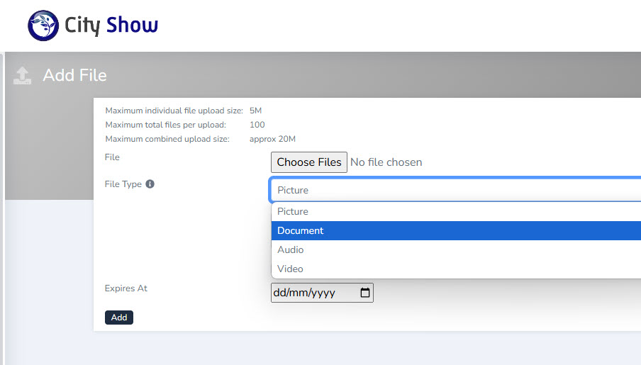Click the info icon next to File Type
The width and height of the screenshot is (641, 365).
150,184
